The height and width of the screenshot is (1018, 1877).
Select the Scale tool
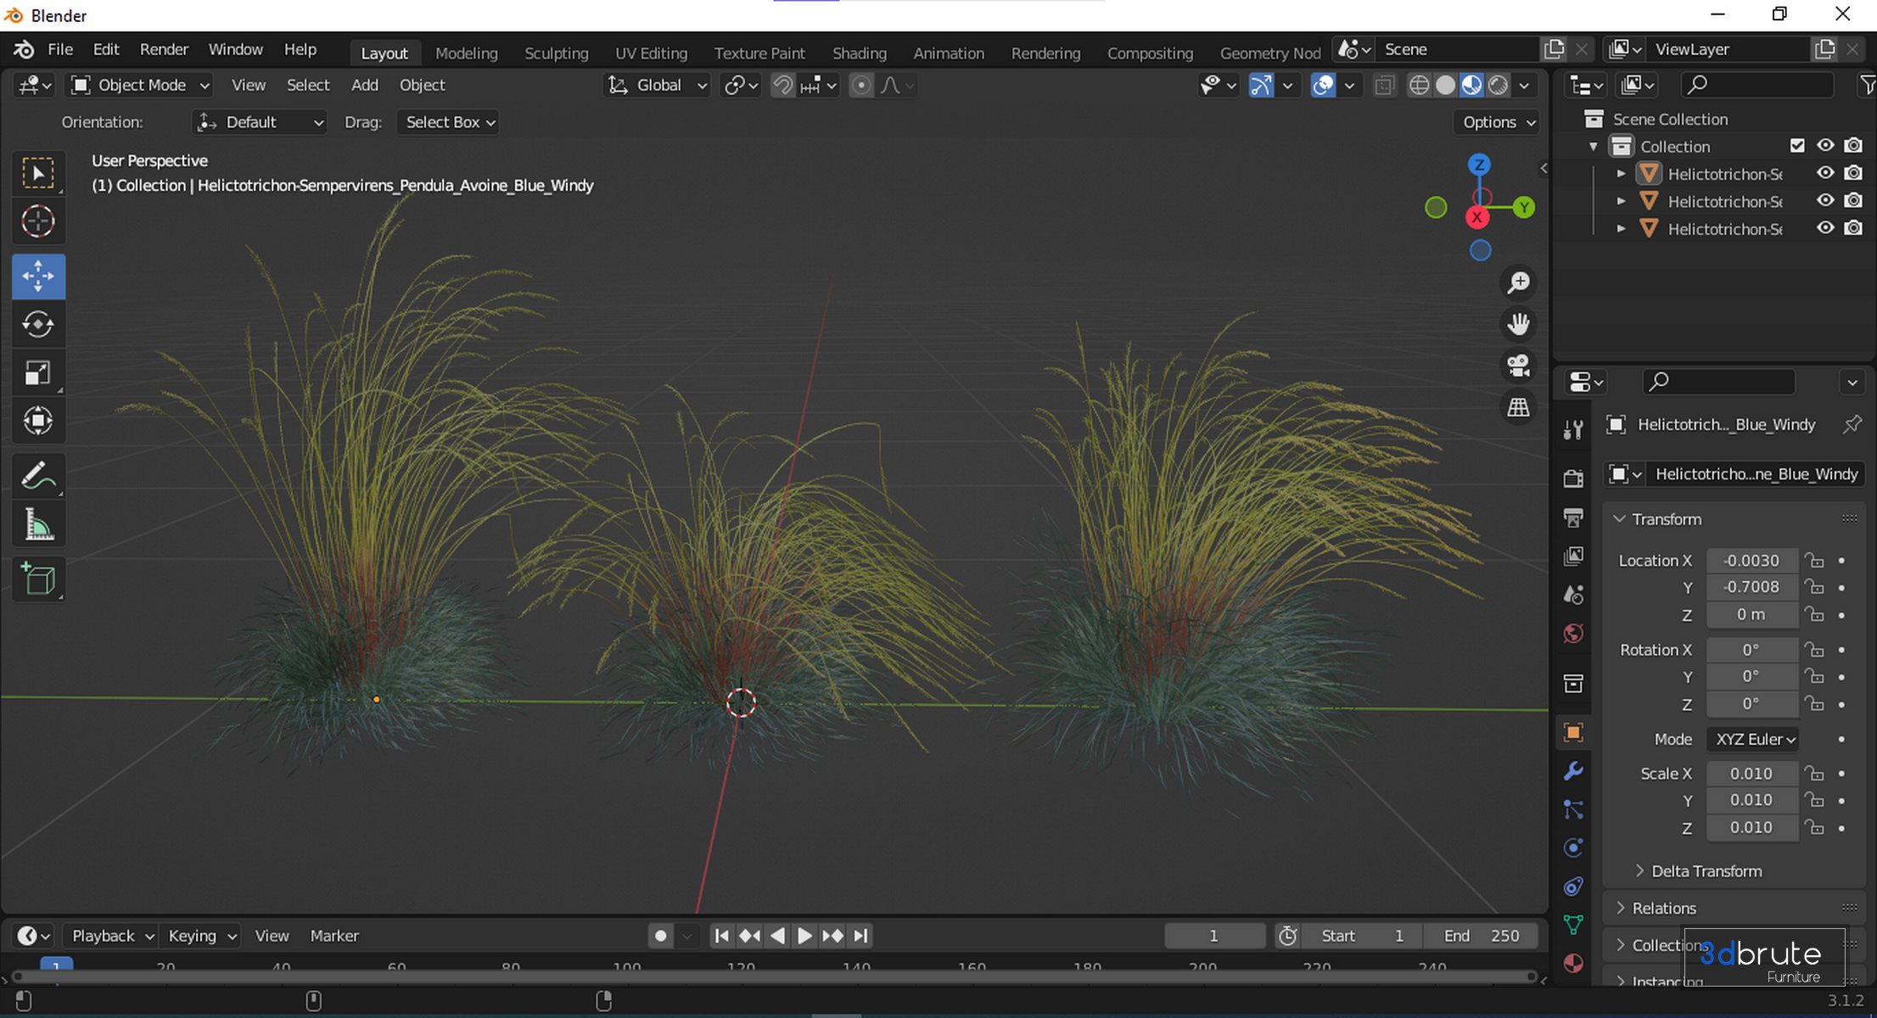(x=38, y=373)
